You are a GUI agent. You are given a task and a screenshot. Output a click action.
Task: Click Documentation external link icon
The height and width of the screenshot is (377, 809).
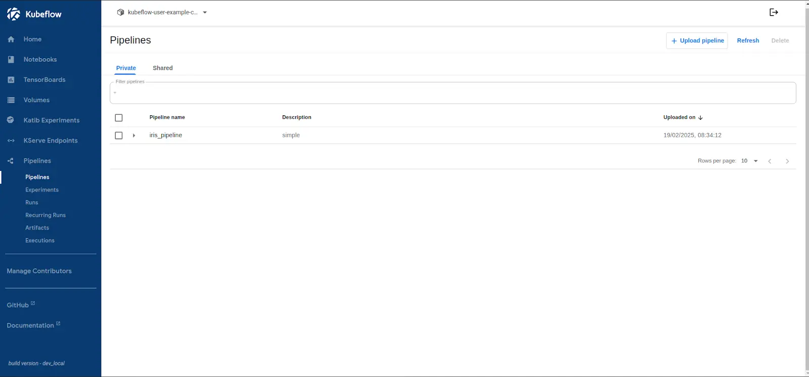tap(58, 323)
